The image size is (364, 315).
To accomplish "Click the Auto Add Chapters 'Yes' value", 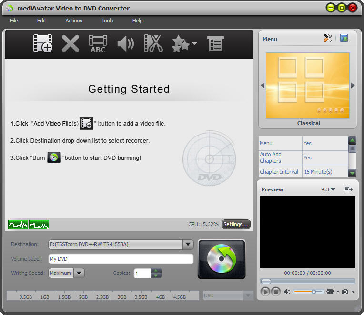I will (307, 157).
